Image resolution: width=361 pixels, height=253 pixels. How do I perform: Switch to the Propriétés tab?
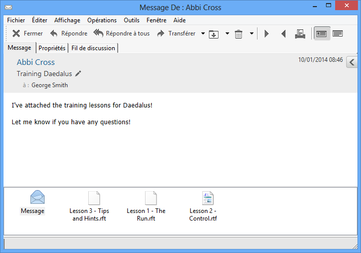(52, 48)
